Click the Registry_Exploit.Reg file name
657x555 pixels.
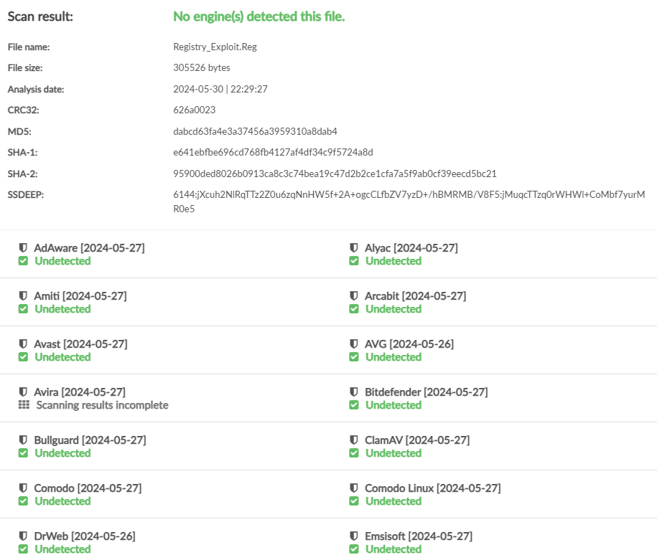coord(215,47)
